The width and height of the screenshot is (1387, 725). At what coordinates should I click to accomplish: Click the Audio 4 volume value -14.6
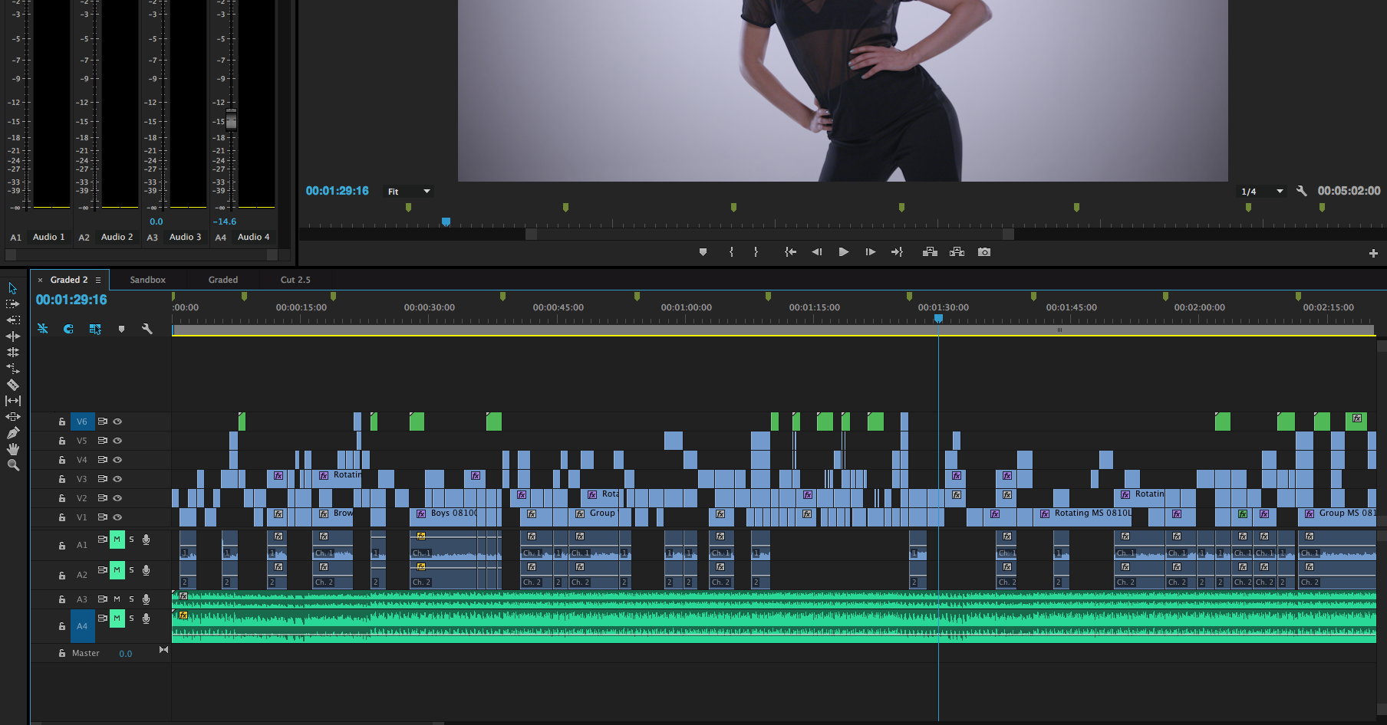[x=225, y=221]
